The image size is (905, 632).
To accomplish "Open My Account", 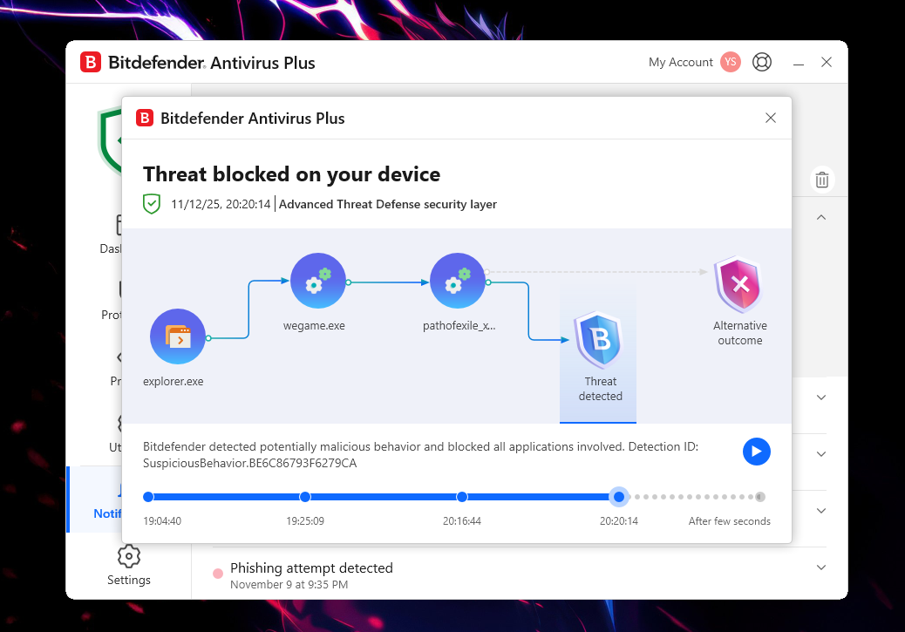I will [680, 62].
